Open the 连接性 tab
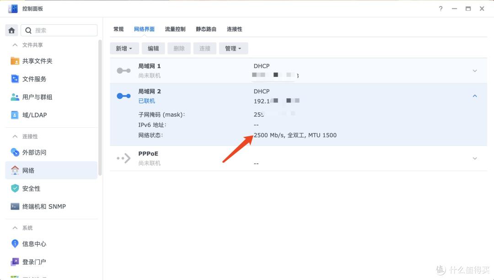The image size is (494, 280). (x=234, y=29)
